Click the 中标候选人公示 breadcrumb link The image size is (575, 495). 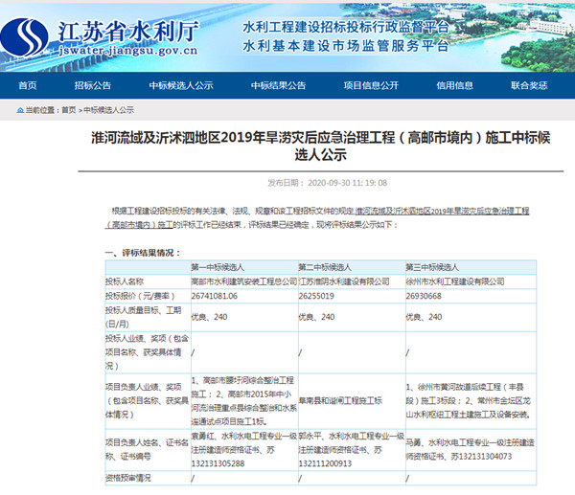110,110
